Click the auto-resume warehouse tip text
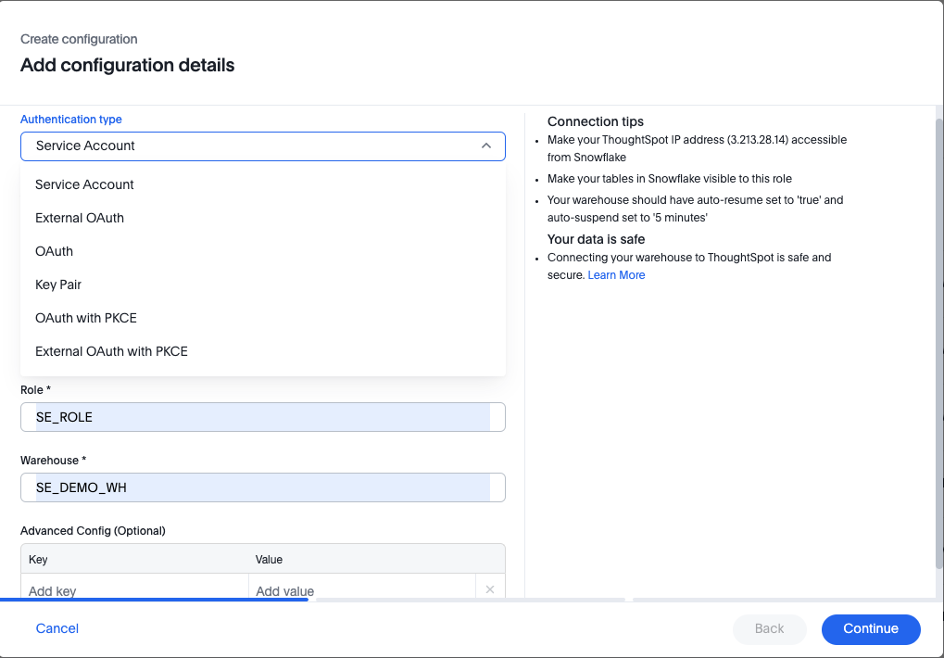Viewport: 944px width, 658px height. (695, 209)
